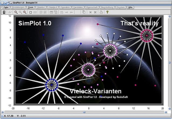Open the Objekte I menu
Viewport: 172px width, 119px height.
pyautogui.click(x=41, y=7)
